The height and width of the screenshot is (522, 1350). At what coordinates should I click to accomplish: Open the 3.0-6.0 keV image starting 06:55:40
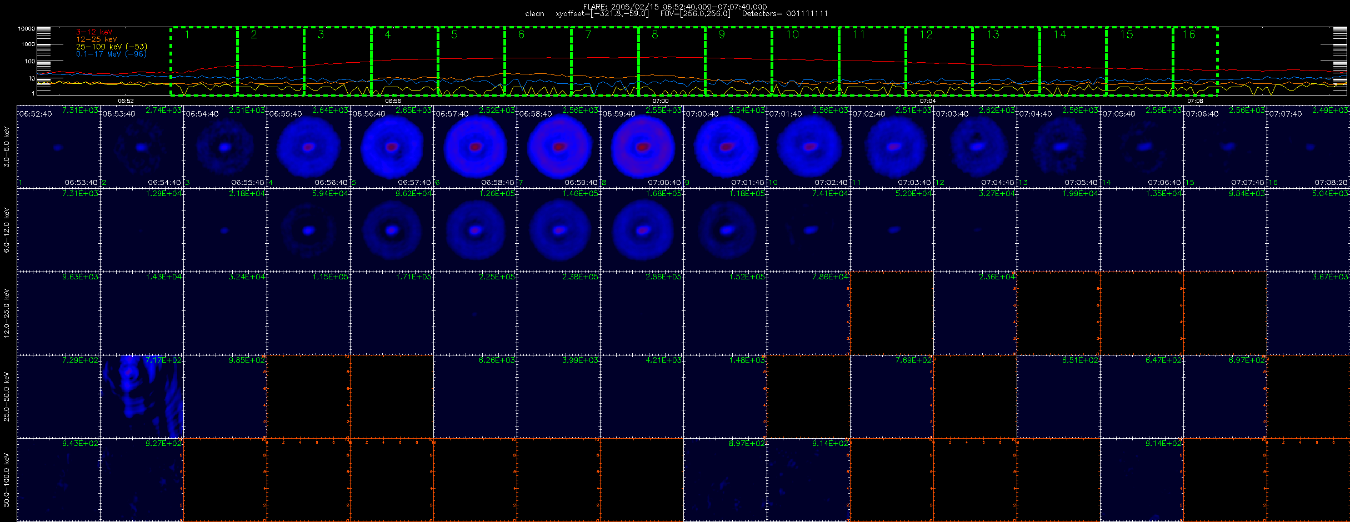point(308,147)
